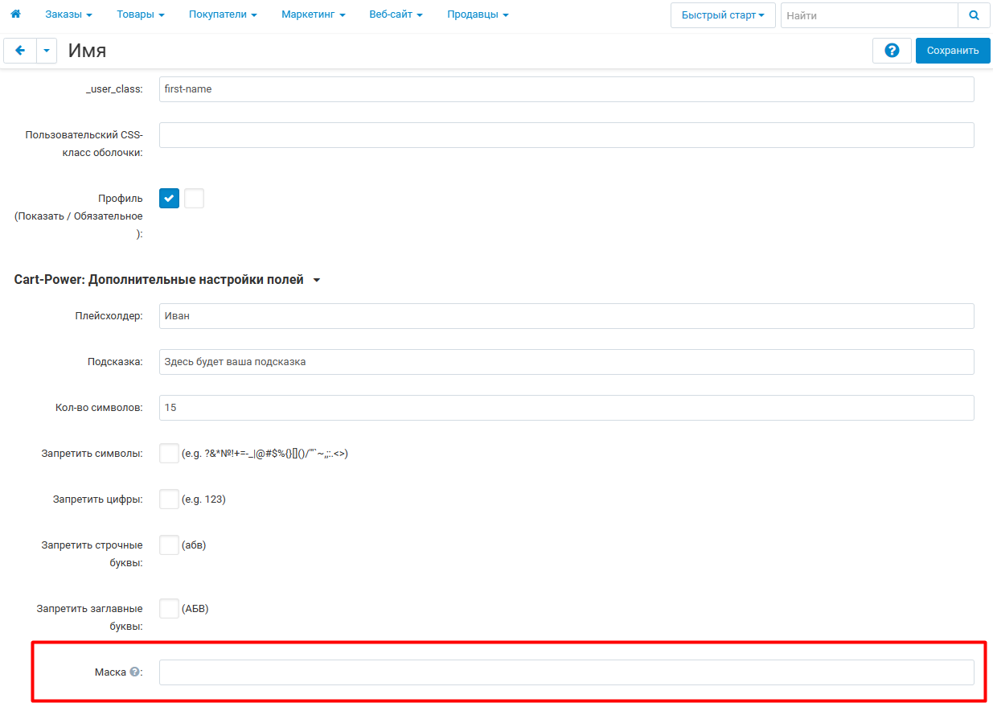Screen dimensions: 993x707
Task: Click the Маска help tooltip icon
Action: [134, 672]
